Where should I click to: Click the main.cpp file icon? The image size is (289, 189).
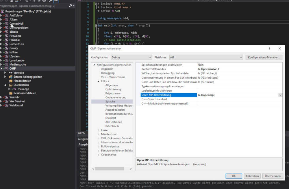pyautogui.click(x=15, y=89)
